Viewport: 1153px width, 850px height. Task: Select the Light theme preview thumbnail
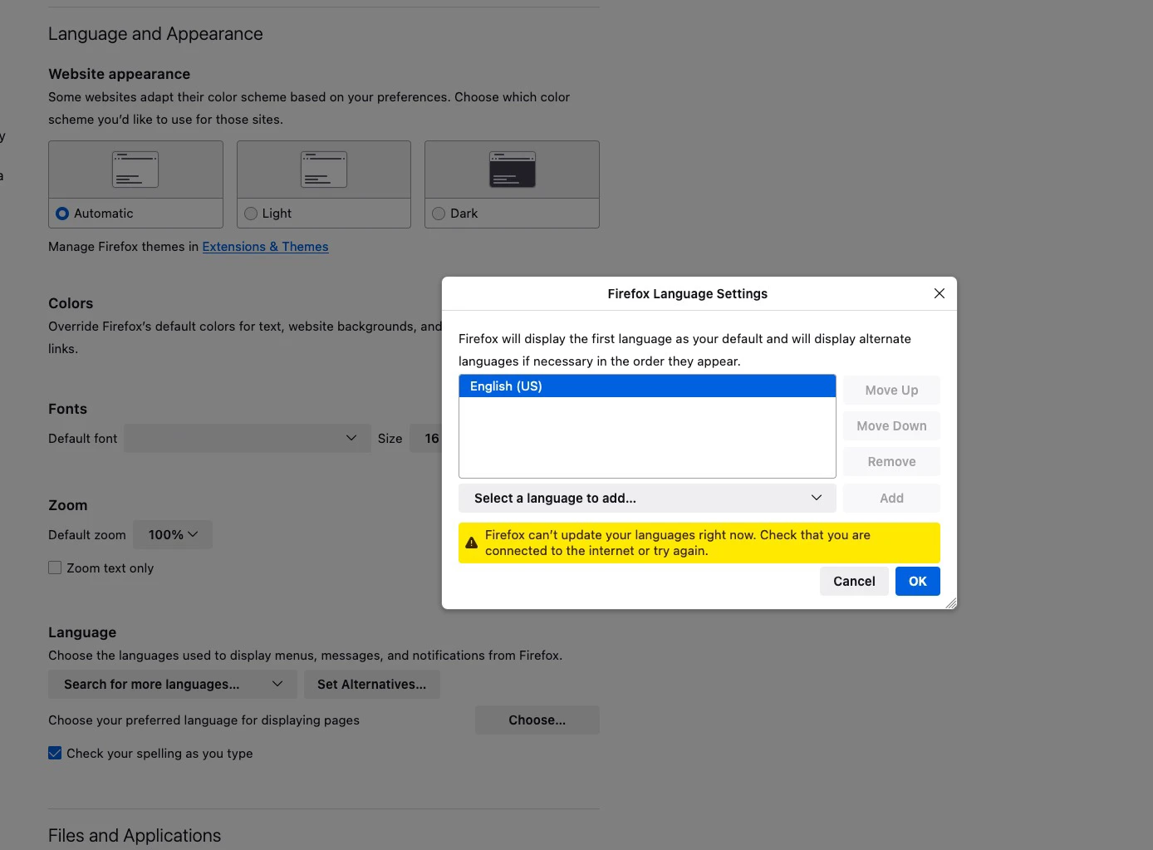click(324, 170)
